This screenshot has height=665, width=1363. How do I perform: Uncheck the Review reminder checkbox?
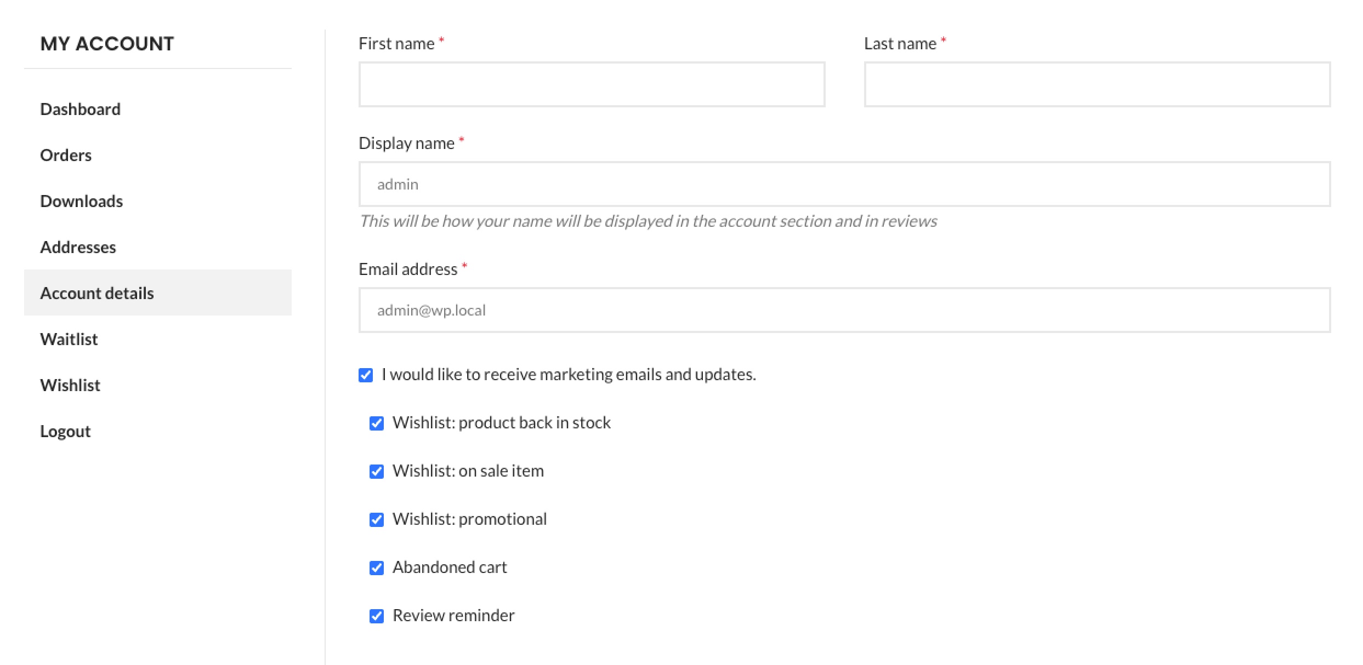377,616
